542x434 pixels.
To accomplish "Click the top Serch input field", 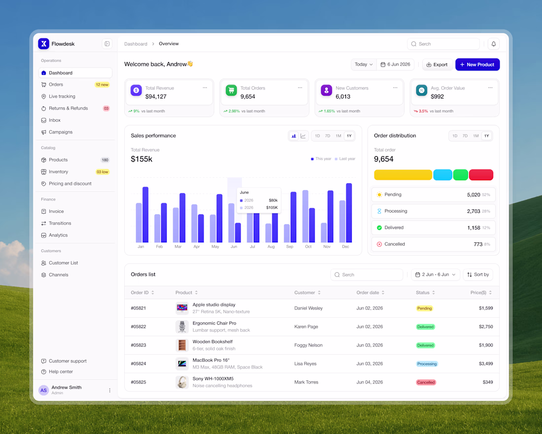I will pos(443,44).
